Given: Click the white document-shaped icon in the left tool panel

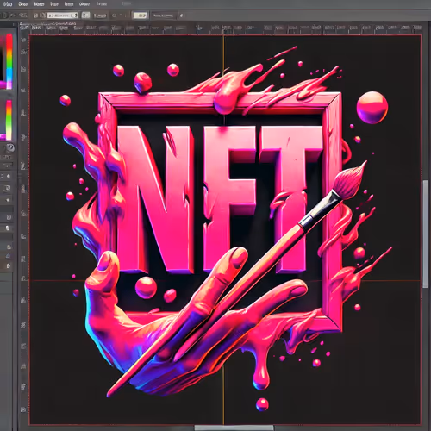Looking at the screenshot, I should [x=8, y=228].
